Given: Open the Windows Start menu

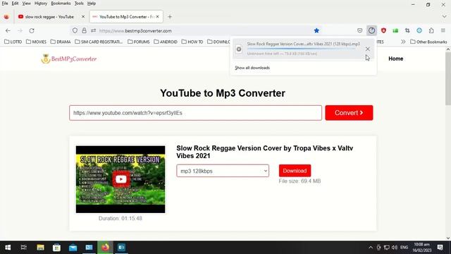Looking at the screenshot, I should point(8,248).
